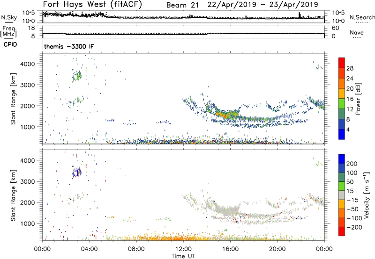Click the '200' tick on Velocity colorbar

coord(352,164)
